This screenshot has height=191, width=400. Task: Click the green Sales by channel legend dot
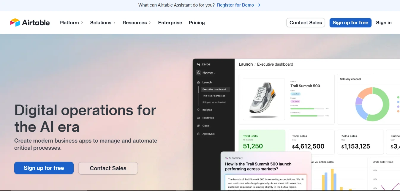point(398,97)
